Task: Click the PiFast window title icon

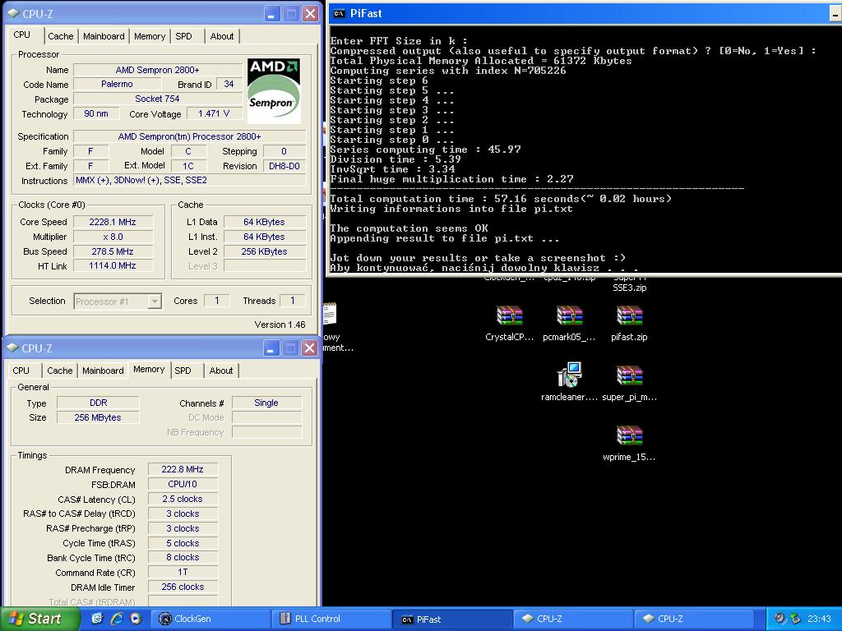Action: (339, 14)
